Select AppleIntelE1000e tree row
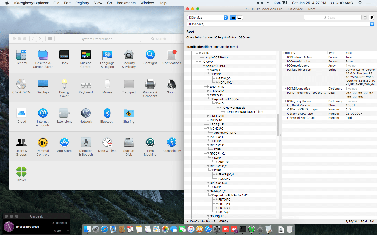The image size is (377, 235). (226, 99)
